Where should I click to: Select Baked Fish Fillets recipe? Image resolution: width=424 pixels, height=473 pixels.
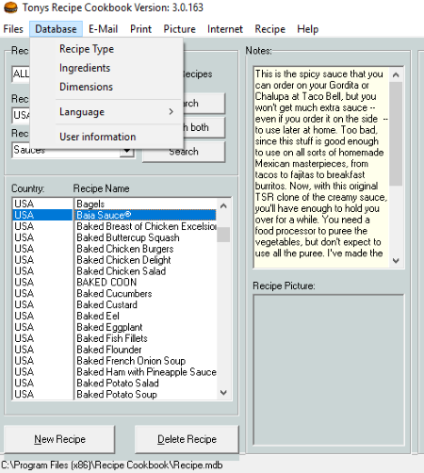(x=146, y=338)
